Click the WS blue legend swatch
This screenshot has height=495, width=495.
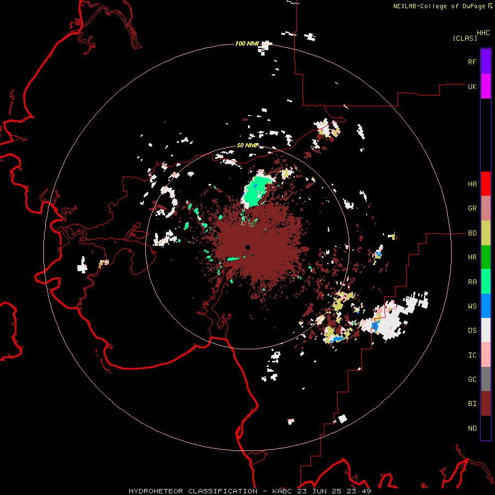(486, 306)
